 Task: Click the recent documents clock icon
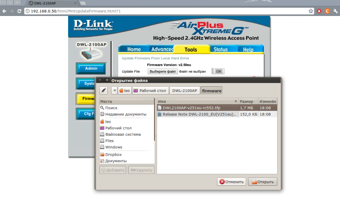(102, 114)
